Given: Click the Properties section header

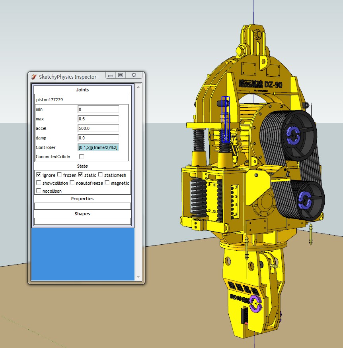Looking at the screenshot, I should point(82,199).
